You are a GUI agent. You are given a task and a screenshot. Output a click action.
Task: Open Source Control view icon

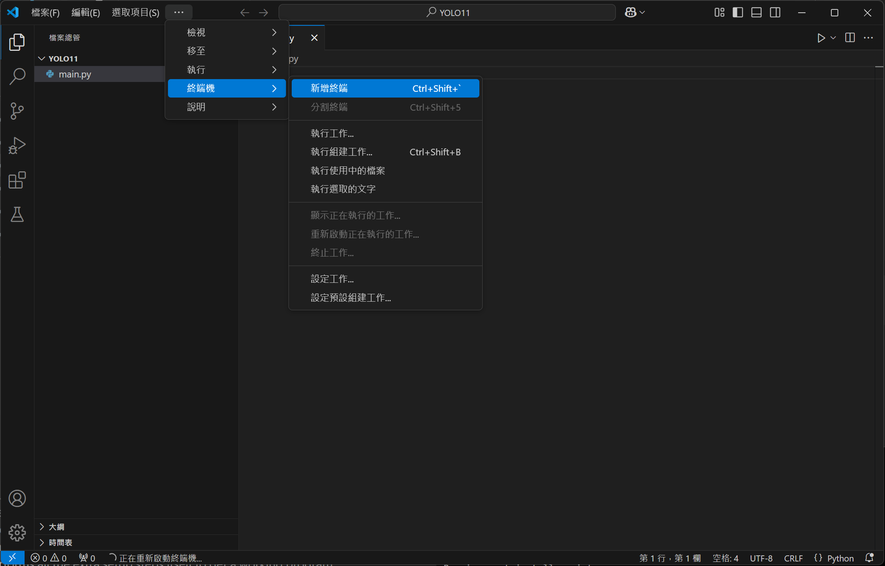pyautogui.click(x=17, y=111)
